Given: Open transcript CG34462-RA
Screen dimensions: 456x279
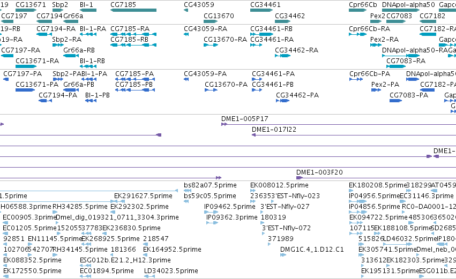Looking at the screenshot, I should click(283, 56).
